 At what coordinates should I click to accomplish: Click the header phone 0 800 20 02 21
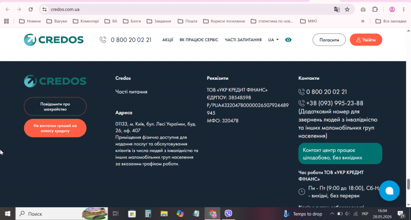131,40
